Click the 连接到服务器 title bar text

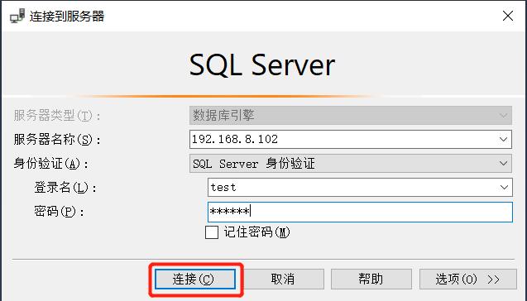[67, 17]
